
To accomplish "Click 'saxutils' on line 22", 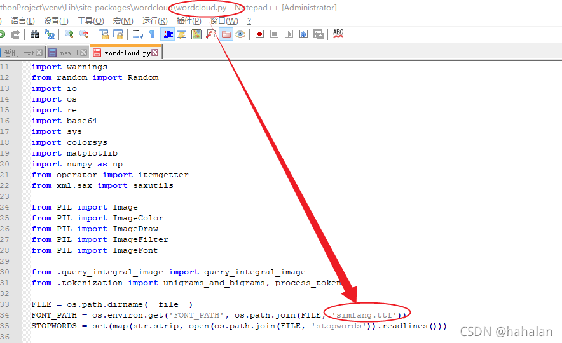I will pos(153,186).
